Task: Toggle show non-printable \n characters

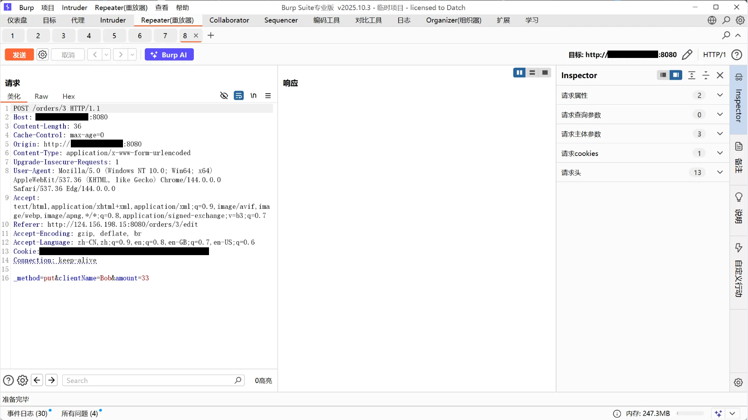Action: click(x=253, y=96)
